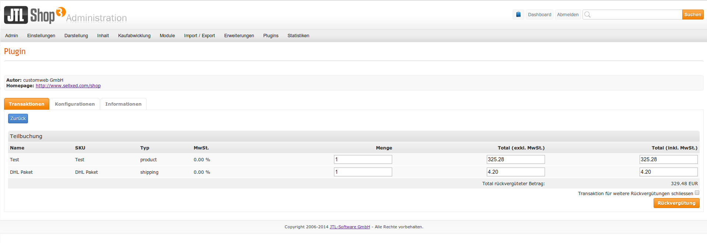707x243 pixels.
Task: Click the Abmelden logout button
Action: point(567,15)
